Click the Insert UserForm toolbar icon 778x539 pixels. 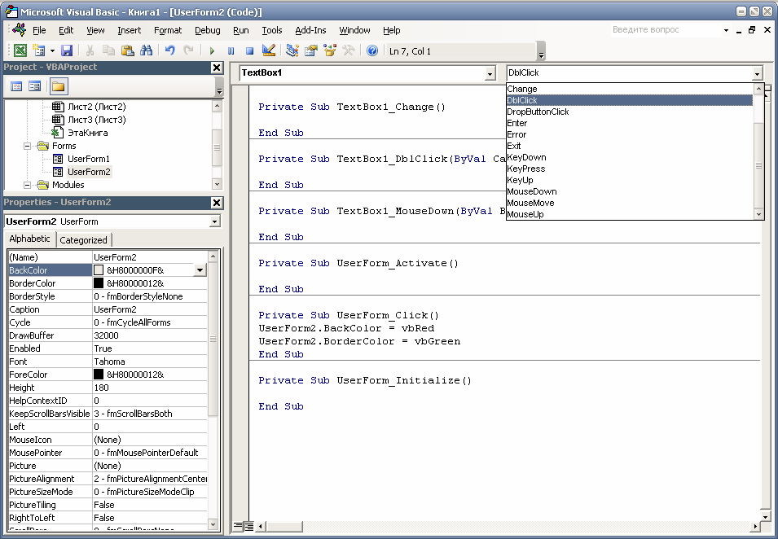(39, 50)
